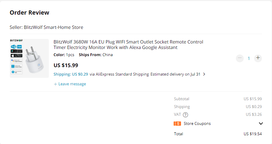The height and width of the screenshot is (144, 272).
Task: Open the BlitzWolf smart socket product thumbnail
Action: pyautogui.click(x=29, y=58)
